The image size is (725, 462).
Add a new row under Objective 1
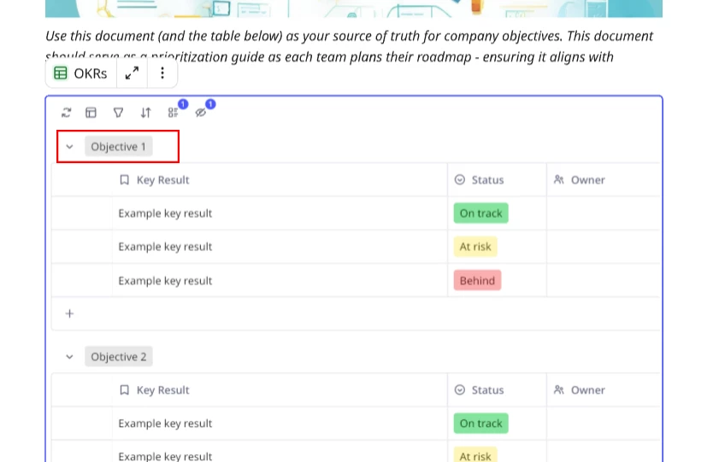(69, 313)
